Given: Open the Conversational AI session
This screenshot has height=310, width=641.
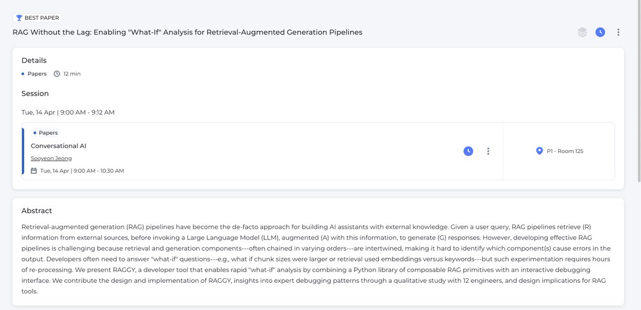Looking at the screenshot, I should click(58, 146).
